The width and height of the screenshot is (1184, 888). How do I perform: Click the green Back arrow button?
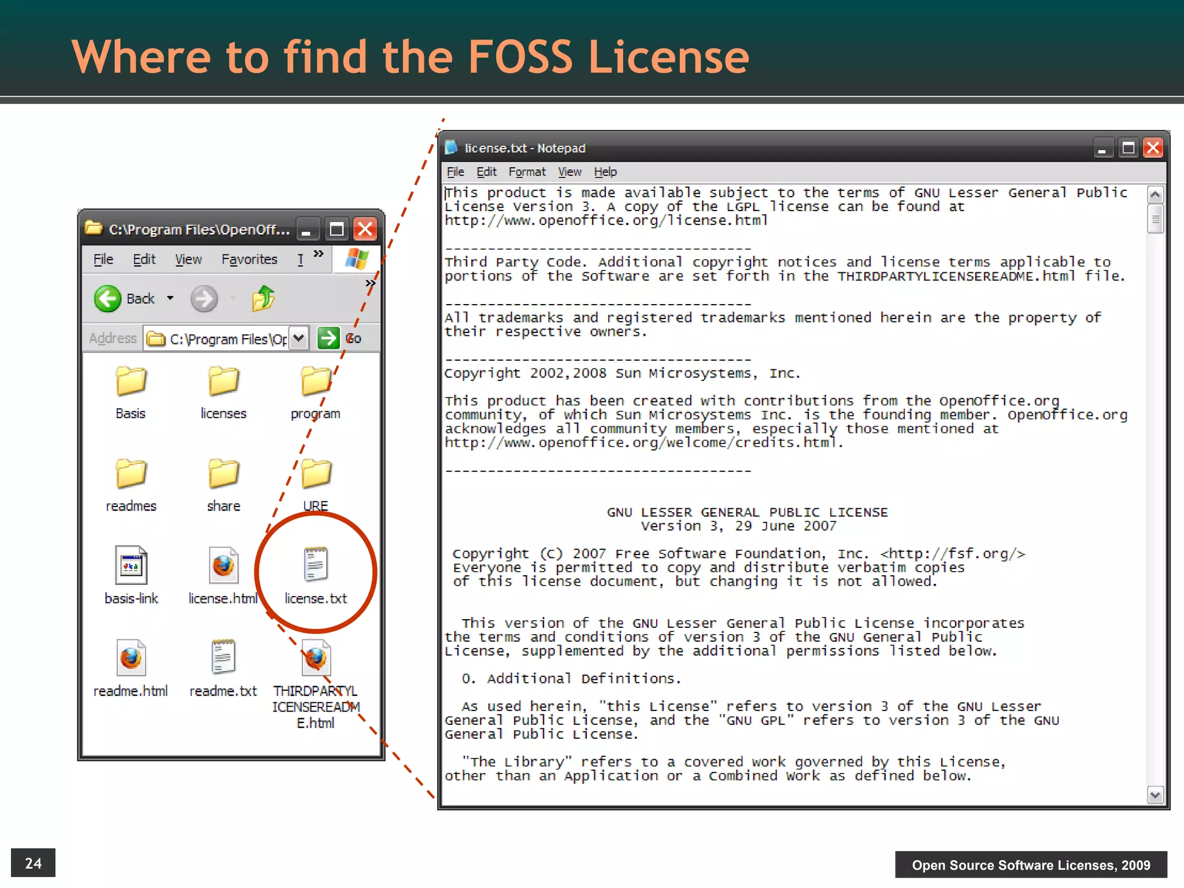click(108, 299)
